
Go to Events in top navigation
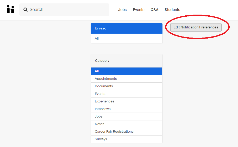coord(139,10)
